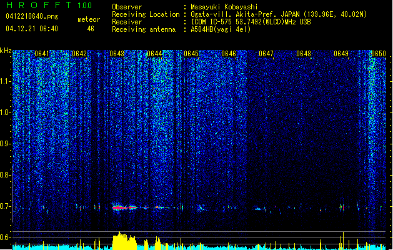This screenshot has height=250, width=393.
Task: Click the 0.7 kHz axis tick label
Action: pyautogui.click(x=6, y=206)
